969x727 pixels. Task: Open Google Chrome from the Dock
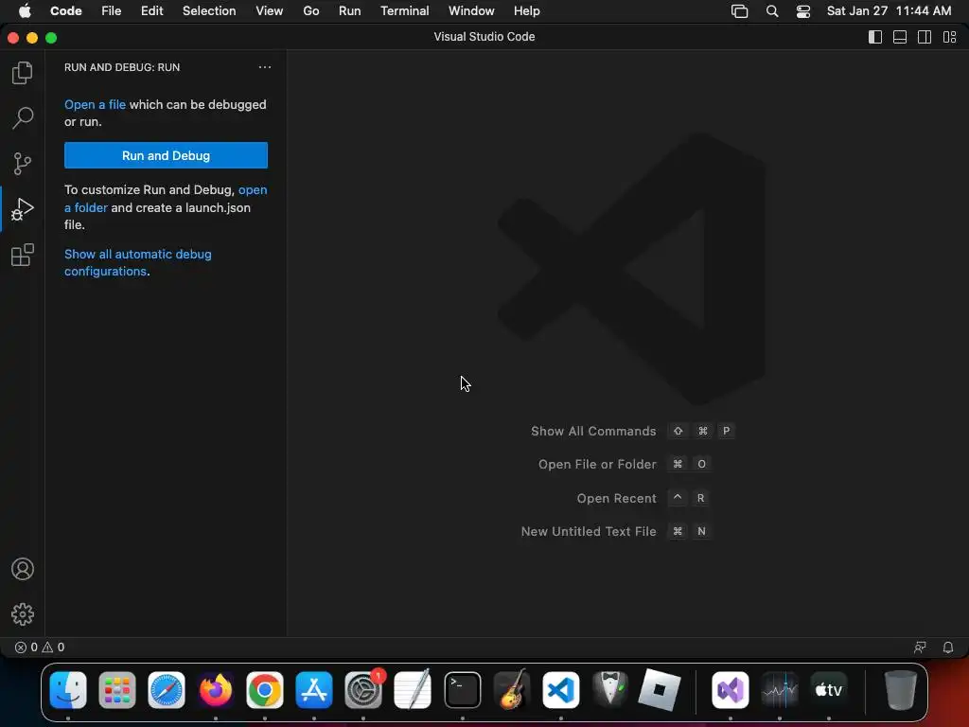pos(265,689)
